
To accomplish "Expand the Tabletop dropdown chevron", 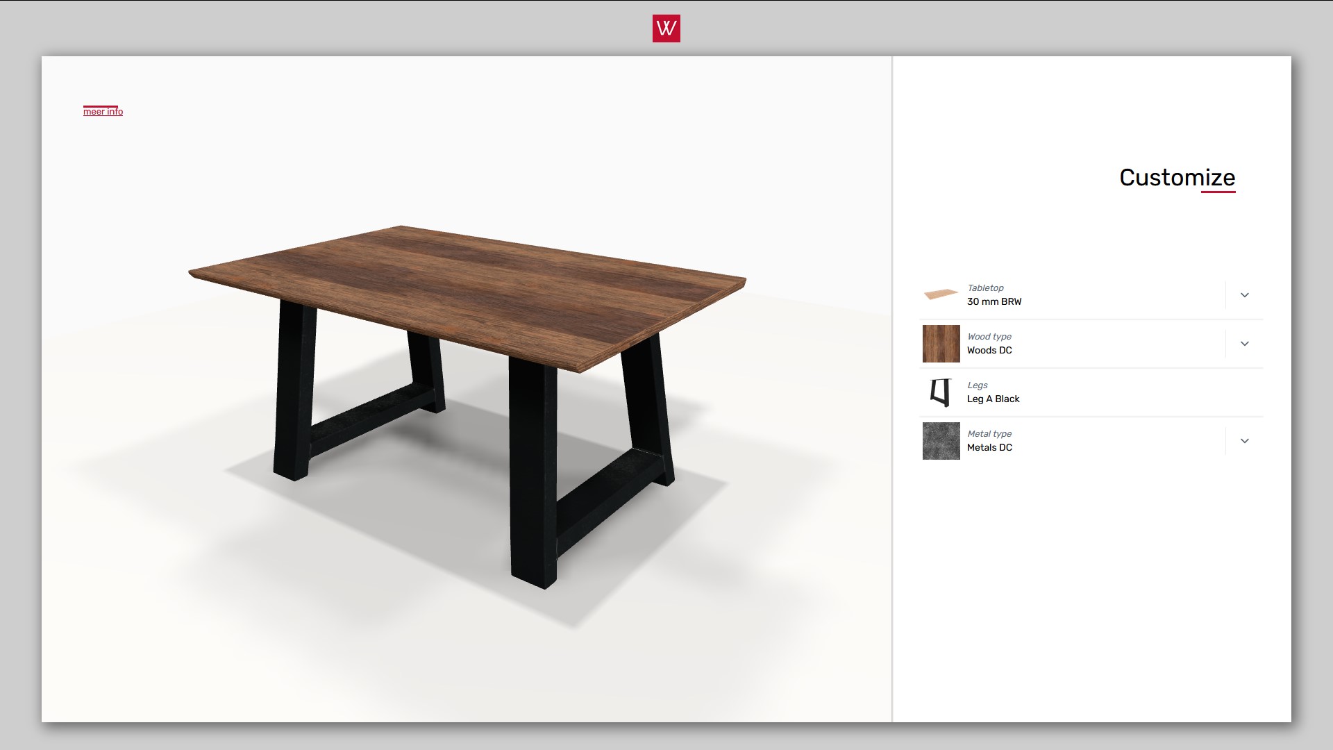I will (1244, 295).
